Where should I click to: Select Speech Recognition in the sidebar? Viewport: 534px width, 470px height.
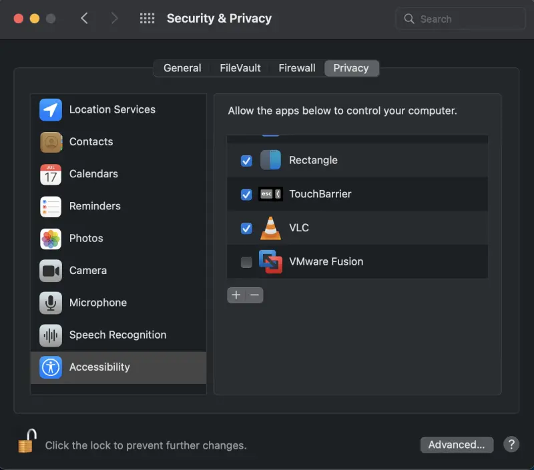[x=117, y=335]
